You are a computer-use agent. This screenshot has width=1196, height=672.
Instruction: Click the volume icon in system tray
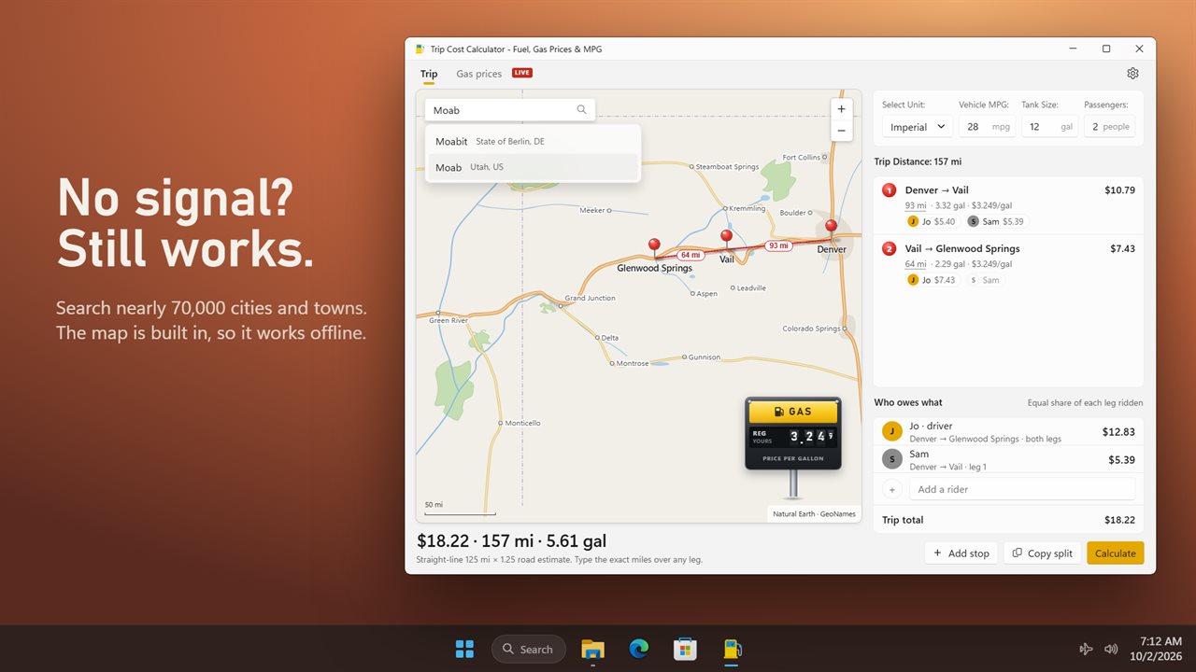(1111, 649)
